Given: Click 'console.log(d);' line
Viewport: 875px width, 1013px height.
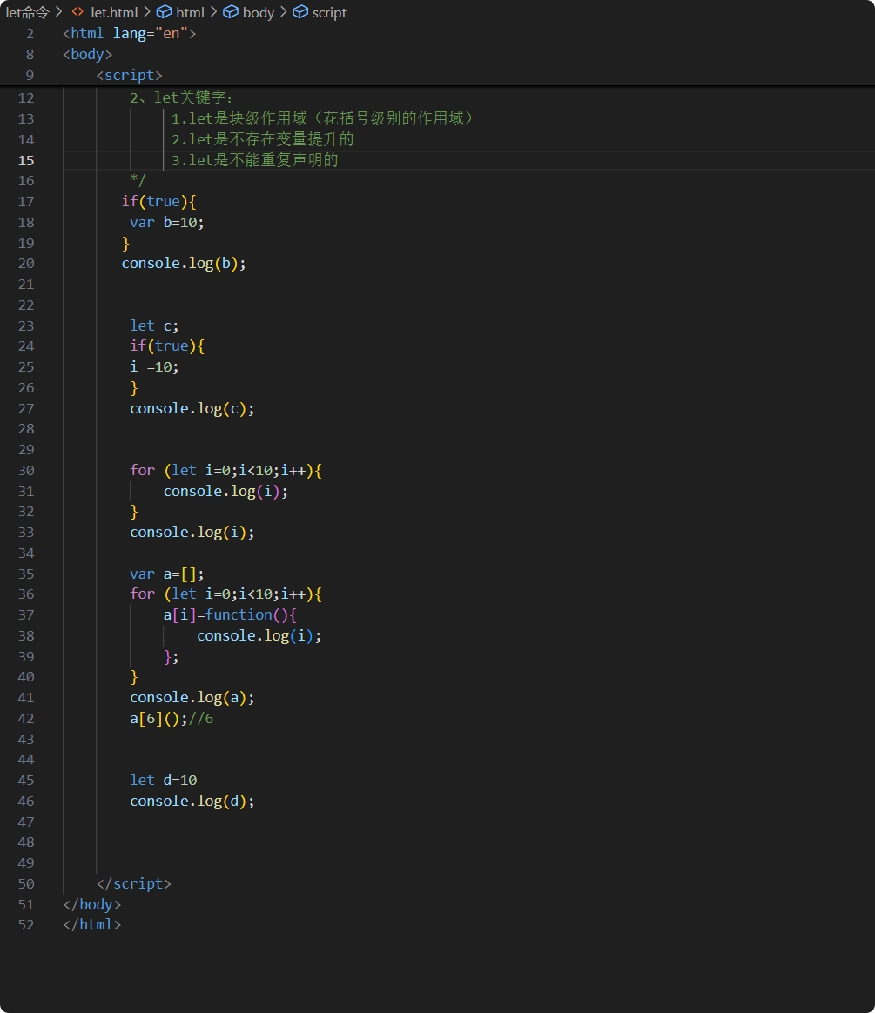Looking at the screenshot, I should (192, 802).
